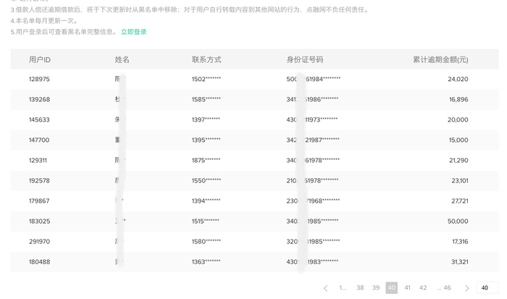Select user ID 183025 cell
Viewport: 507px width, 299px height.
(x=39, y=222)
